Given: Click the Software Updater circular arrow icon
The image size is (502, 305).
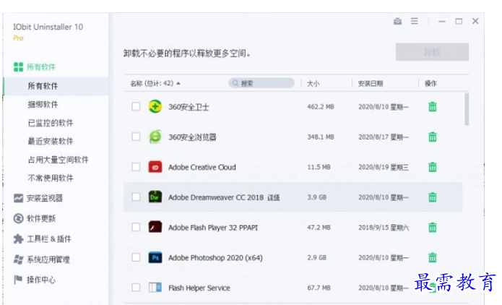Looking at the screenshot, I should pos(18,218).
